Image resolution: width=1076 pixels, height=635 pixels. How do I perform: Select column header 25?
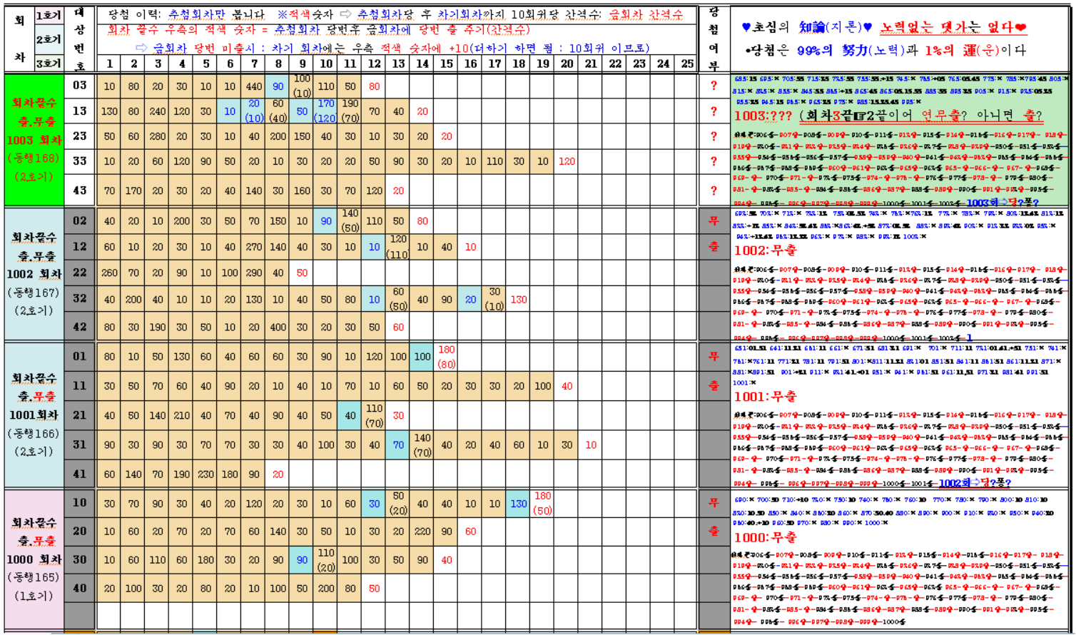(x=686, y=63)
